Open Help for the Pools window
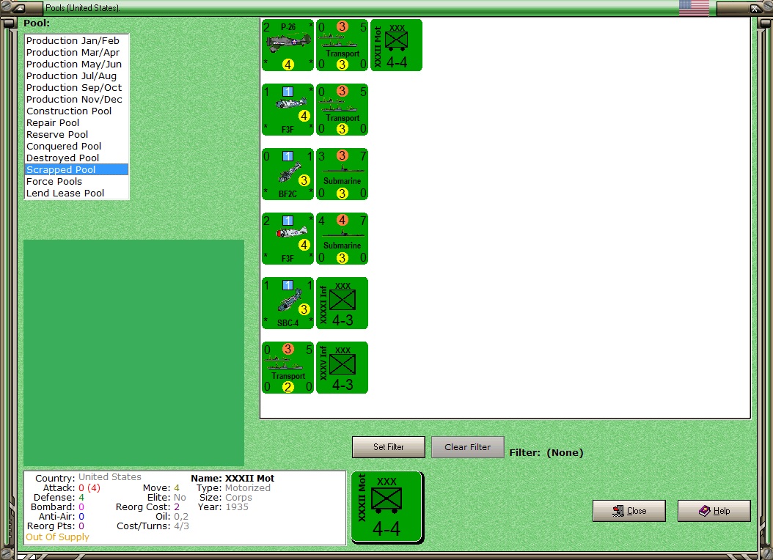Screen dimensions: 773x560 pos(714,511)
